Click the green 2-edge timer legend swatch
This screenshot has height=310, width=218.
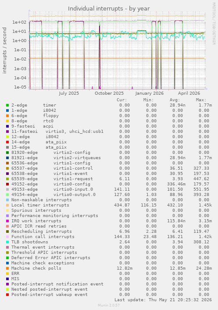tap(7, 105)
